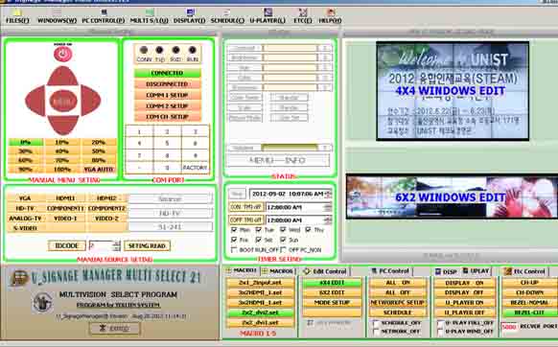558x347 pixels.
Task: Click the IDCODE number spinner arrows
Action: [x=116, y=245]
